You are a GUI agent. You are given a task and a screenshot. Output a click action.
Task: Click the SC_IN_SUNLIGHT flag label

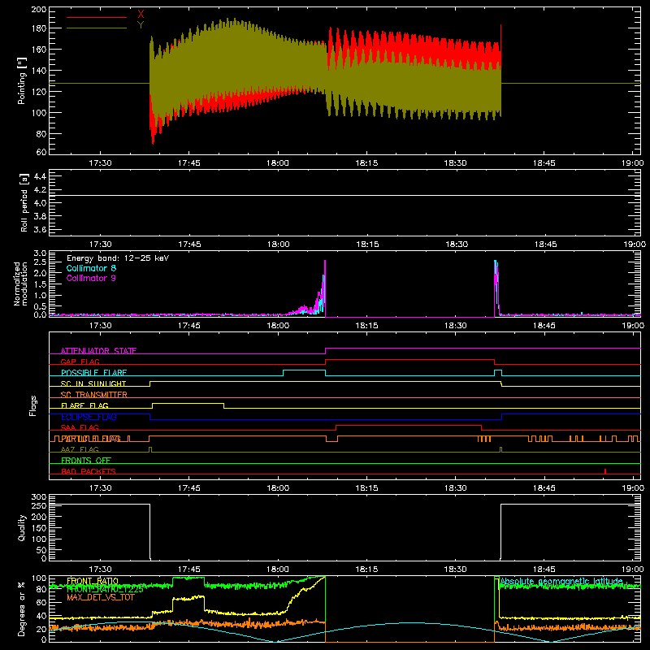point(93,383)
